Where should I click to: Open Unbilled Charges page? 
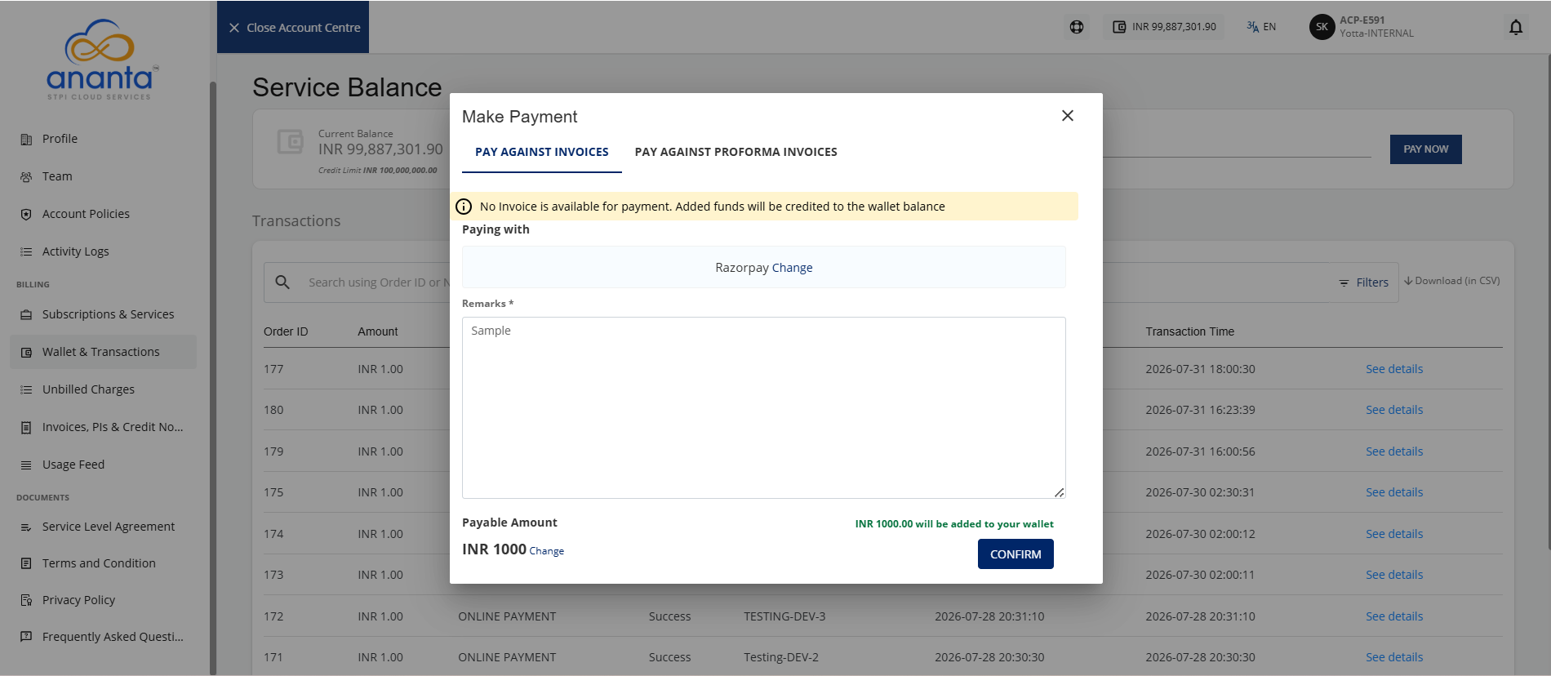(x=103, y=389)
